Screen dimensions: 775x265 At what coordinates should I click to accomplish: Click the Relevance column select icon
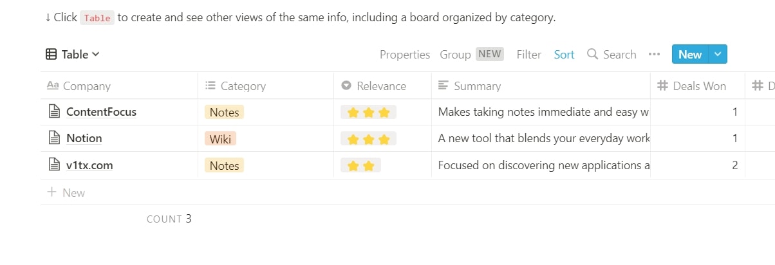coord(346,86)
